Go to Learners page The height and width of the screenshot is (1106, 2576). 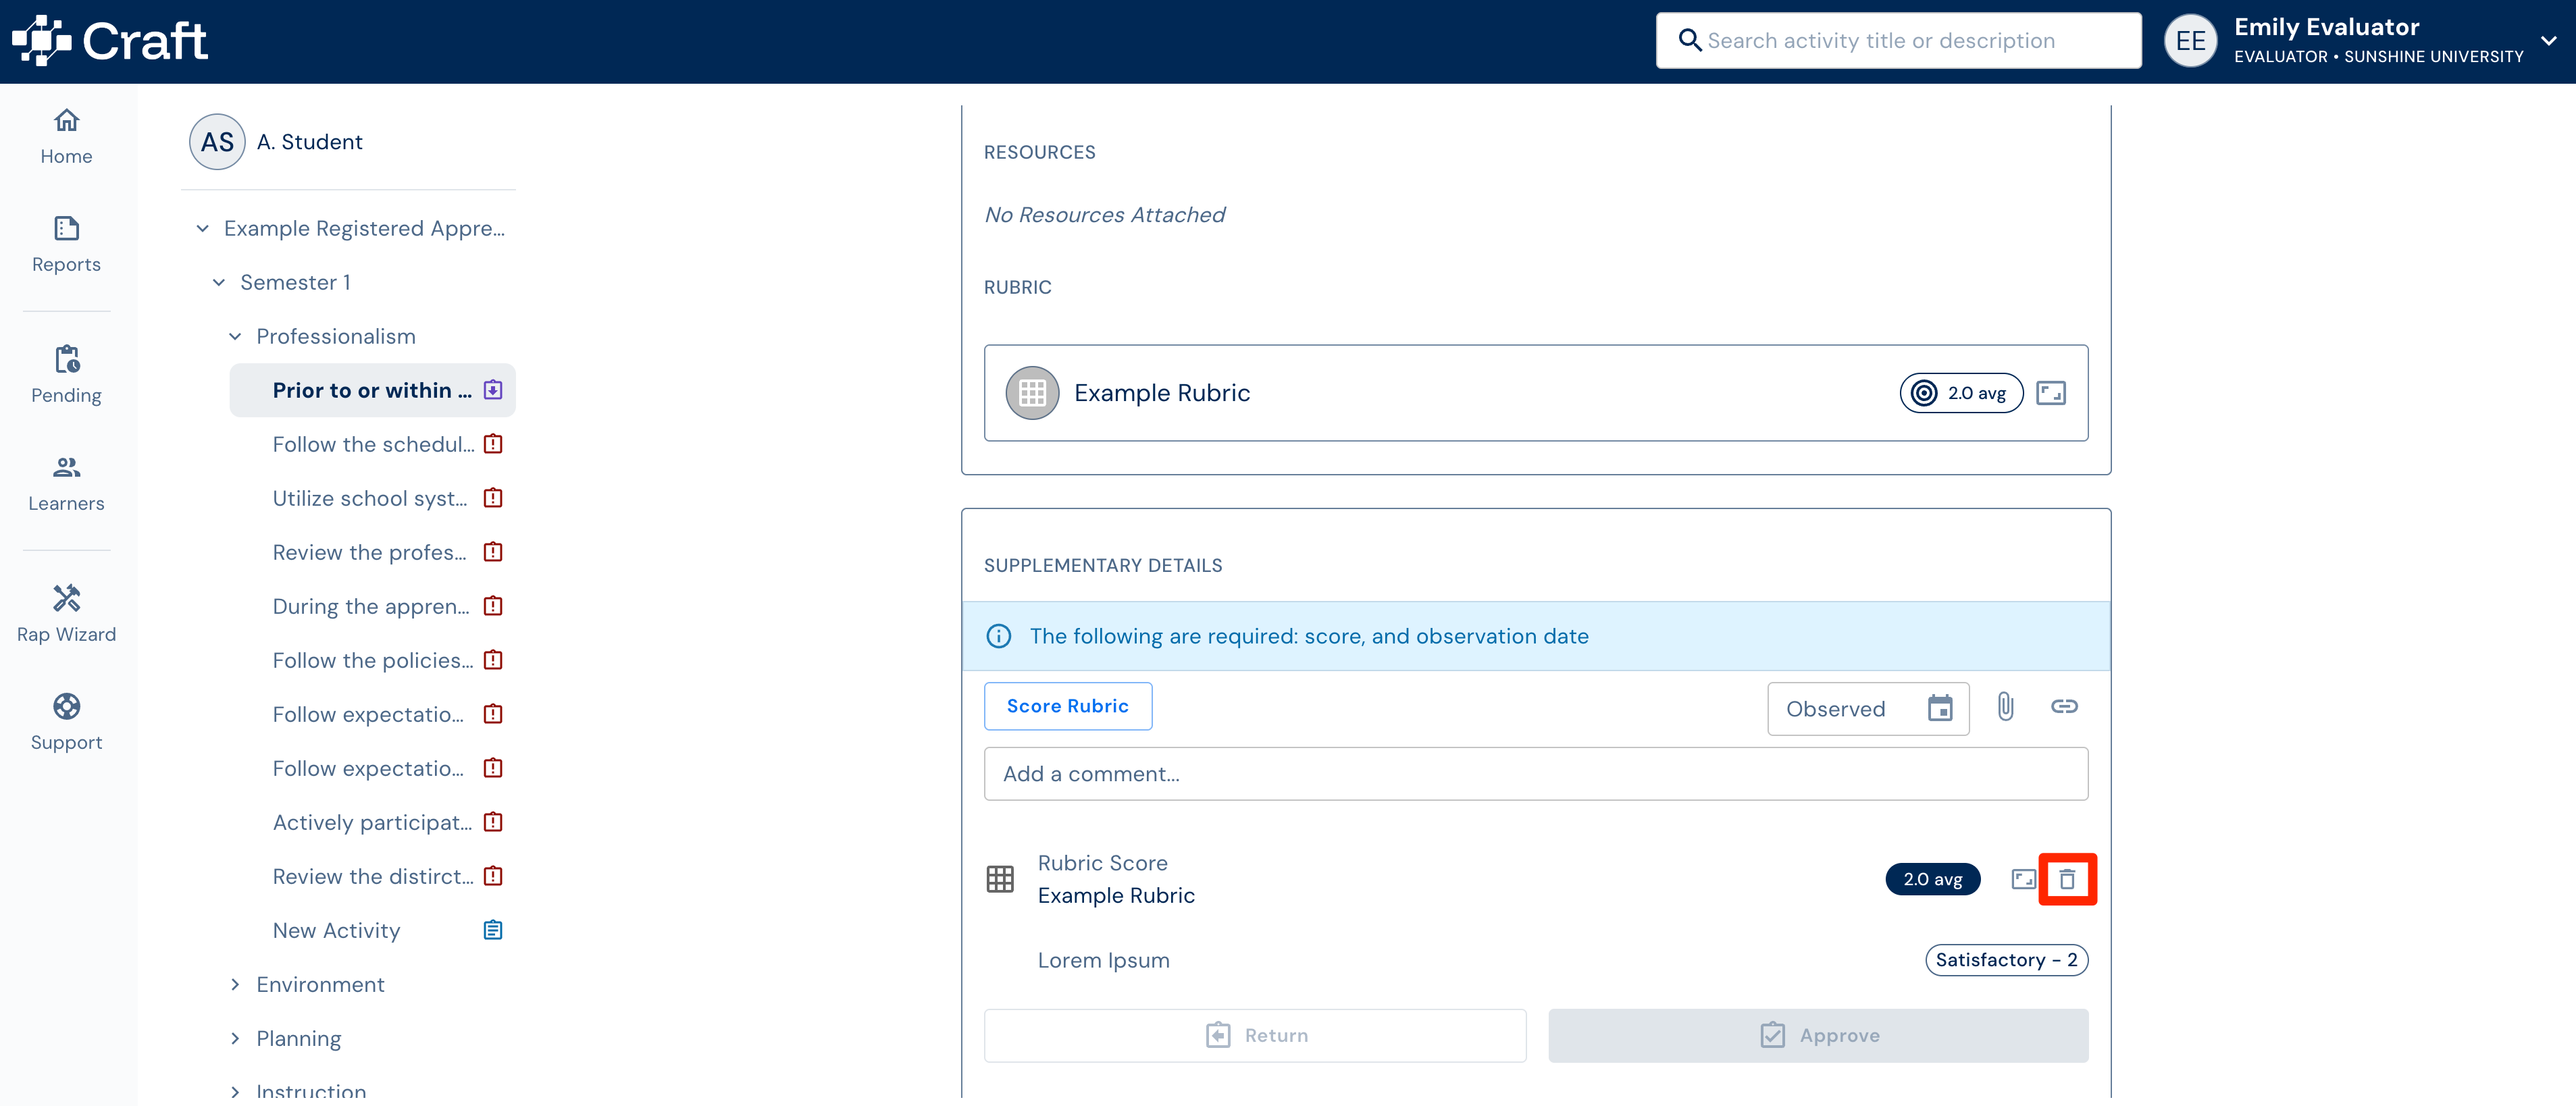point(66,483)
